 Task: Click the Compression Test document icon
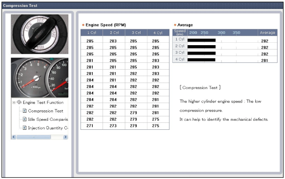tap(24, 111)
